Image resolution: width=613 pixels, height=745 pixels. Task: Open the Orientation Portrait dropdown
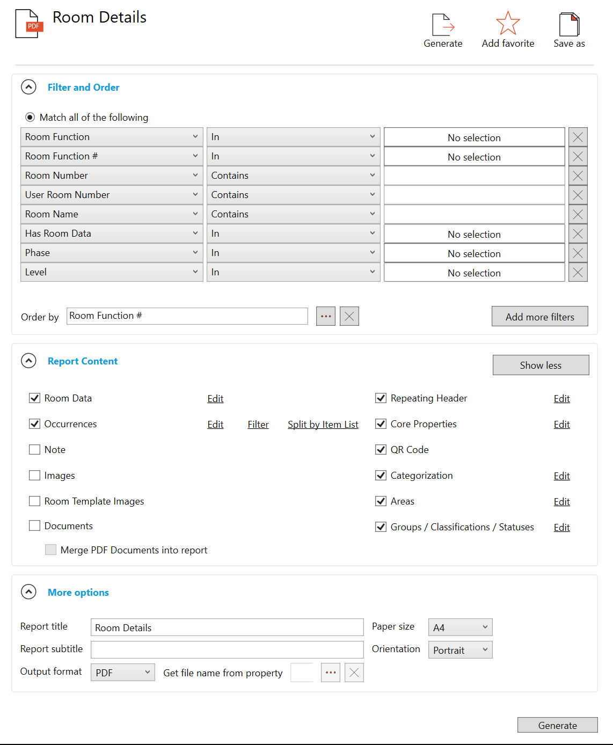coord(460,650)
